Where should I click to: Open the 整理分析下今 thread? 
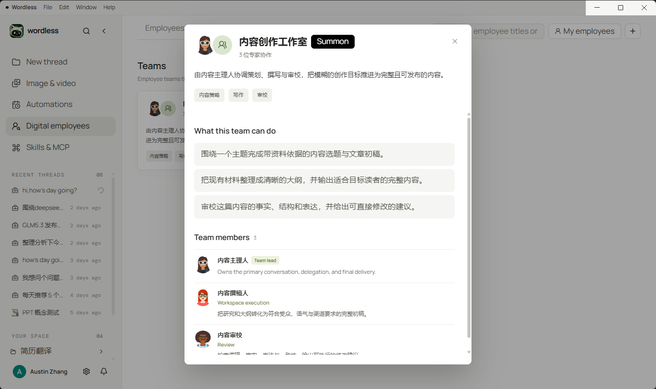tap(58, 243)
